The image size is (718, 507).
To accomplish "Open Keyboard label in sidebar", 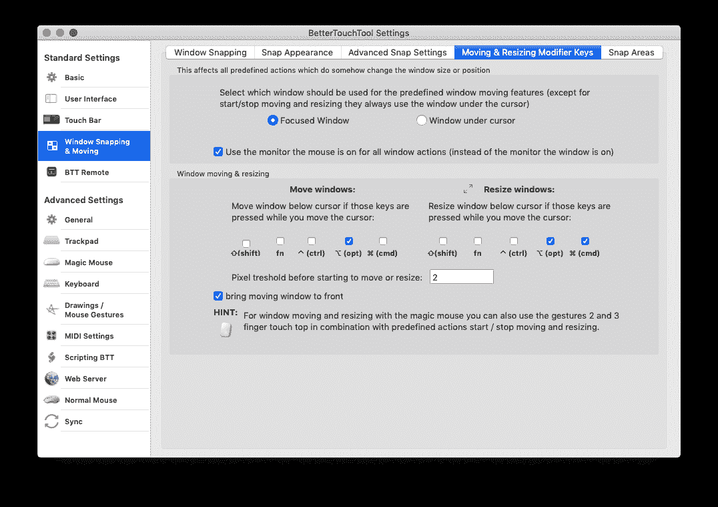I will [81, 284].
